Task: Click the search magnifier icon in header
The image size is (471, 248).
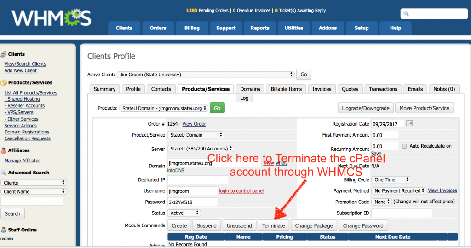Action: click(x=406, y=14)
